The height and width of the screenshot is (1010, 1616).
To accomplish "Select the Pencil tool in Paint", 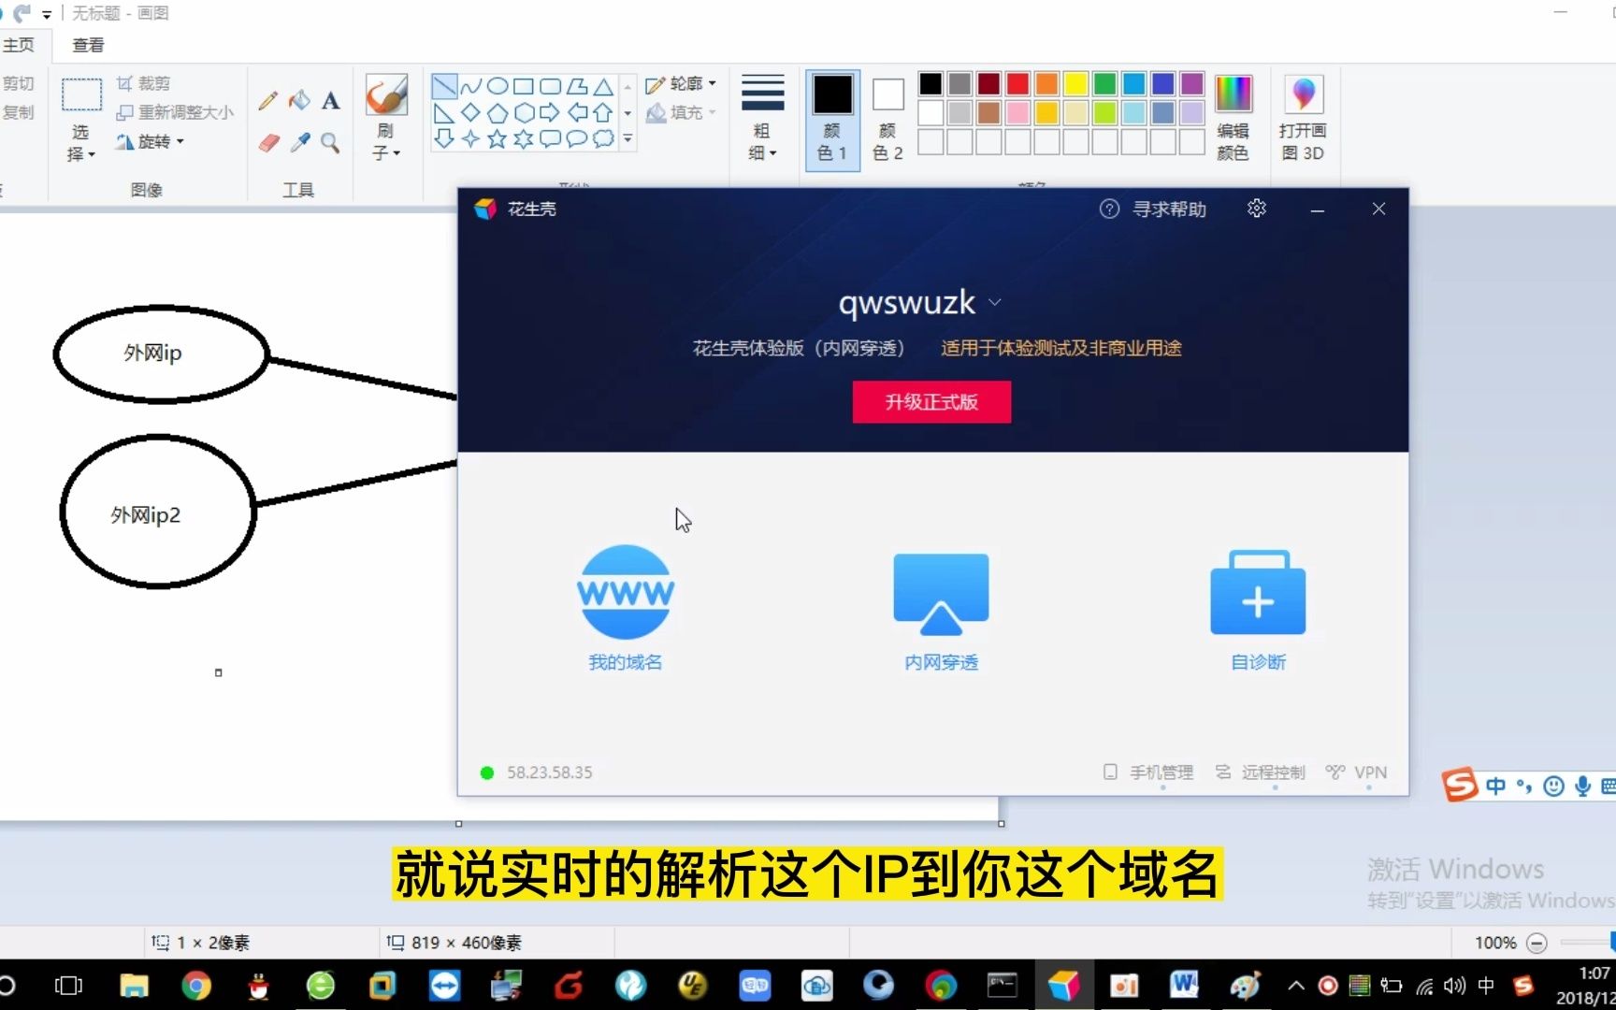I will tap(268, 100).
